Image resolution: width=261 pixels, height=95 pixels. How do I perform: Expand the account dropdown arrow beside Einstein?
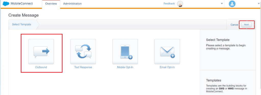[x=222, y=4]
